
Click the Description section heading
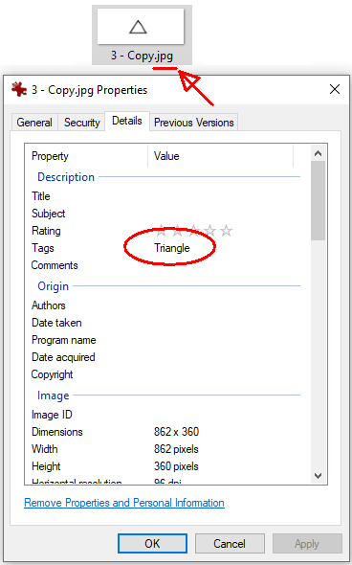(x=66, y=177)
